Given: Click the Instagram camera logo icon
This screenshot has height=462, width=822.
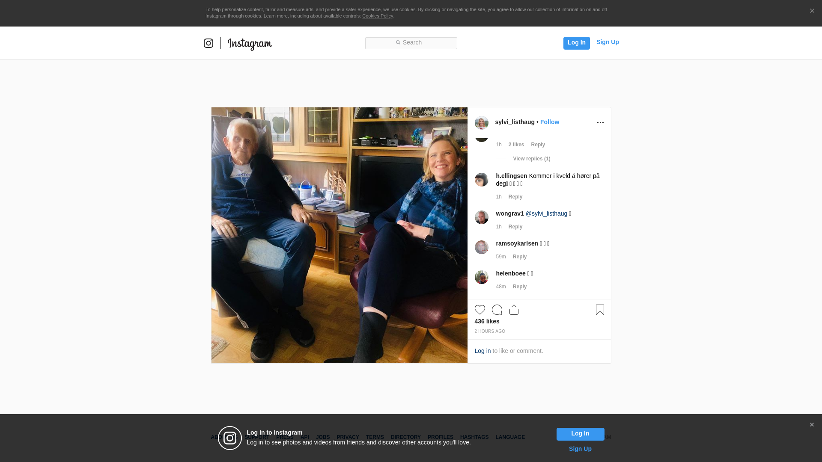Looking at the screenshot, I should tap(208, 43).
